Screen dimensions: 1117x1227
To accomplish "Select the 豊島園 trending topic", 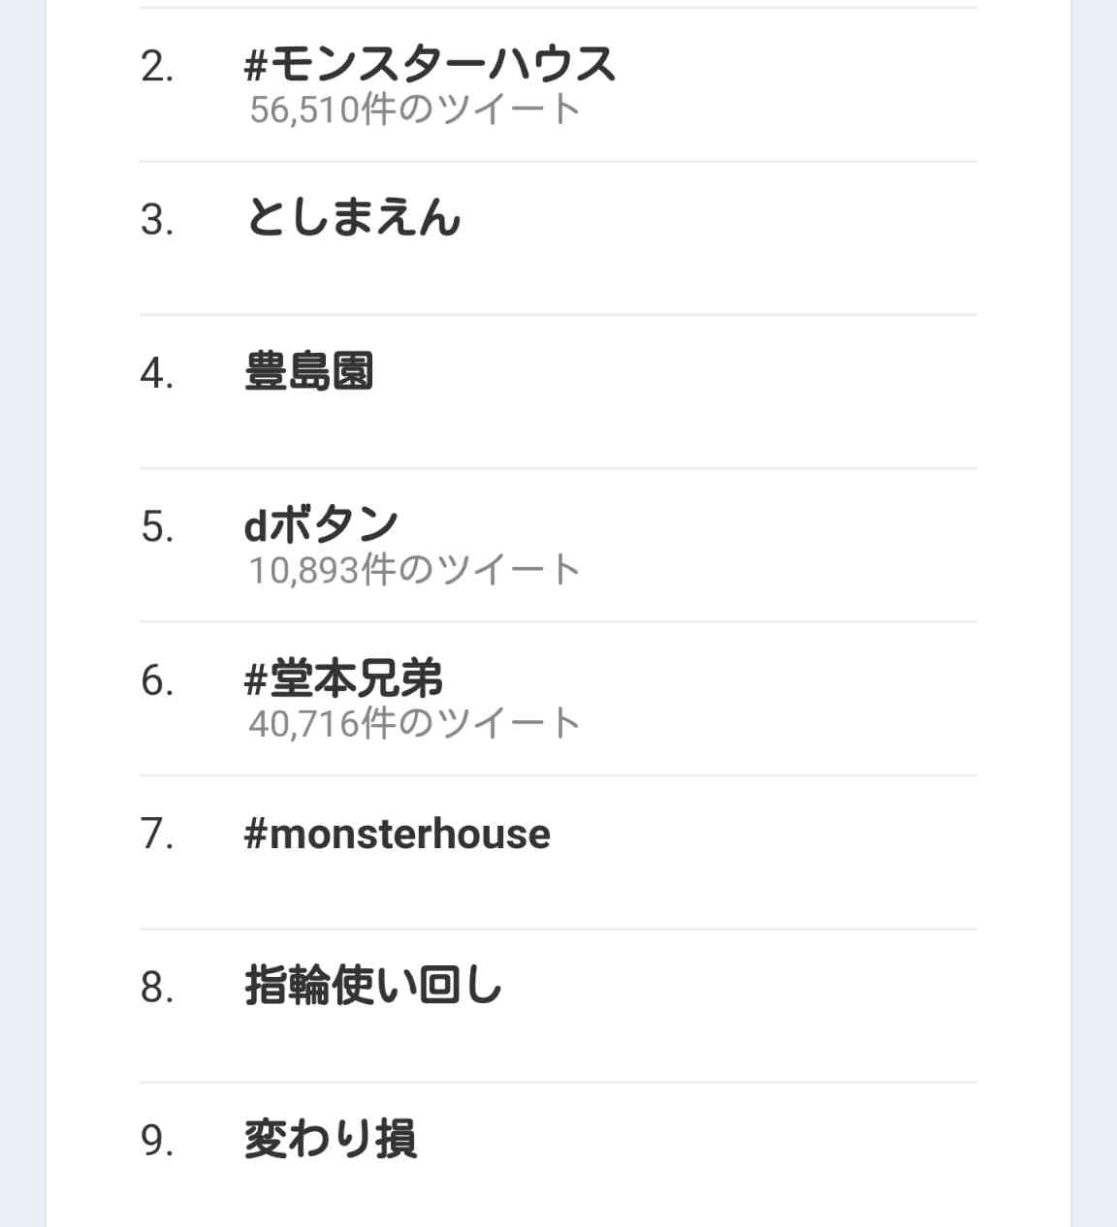I will click(x=309, y=371).
